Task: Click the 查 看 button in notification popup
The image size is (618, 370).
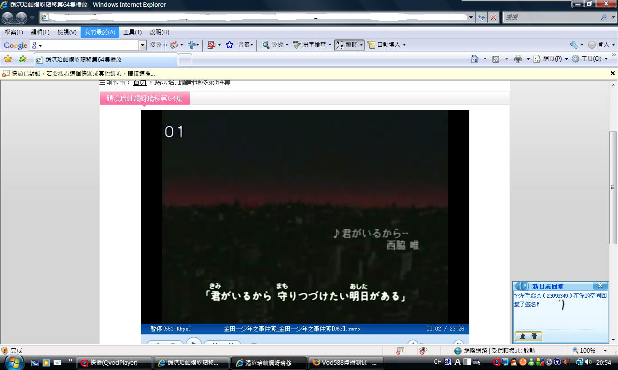Action: (528, 336)
